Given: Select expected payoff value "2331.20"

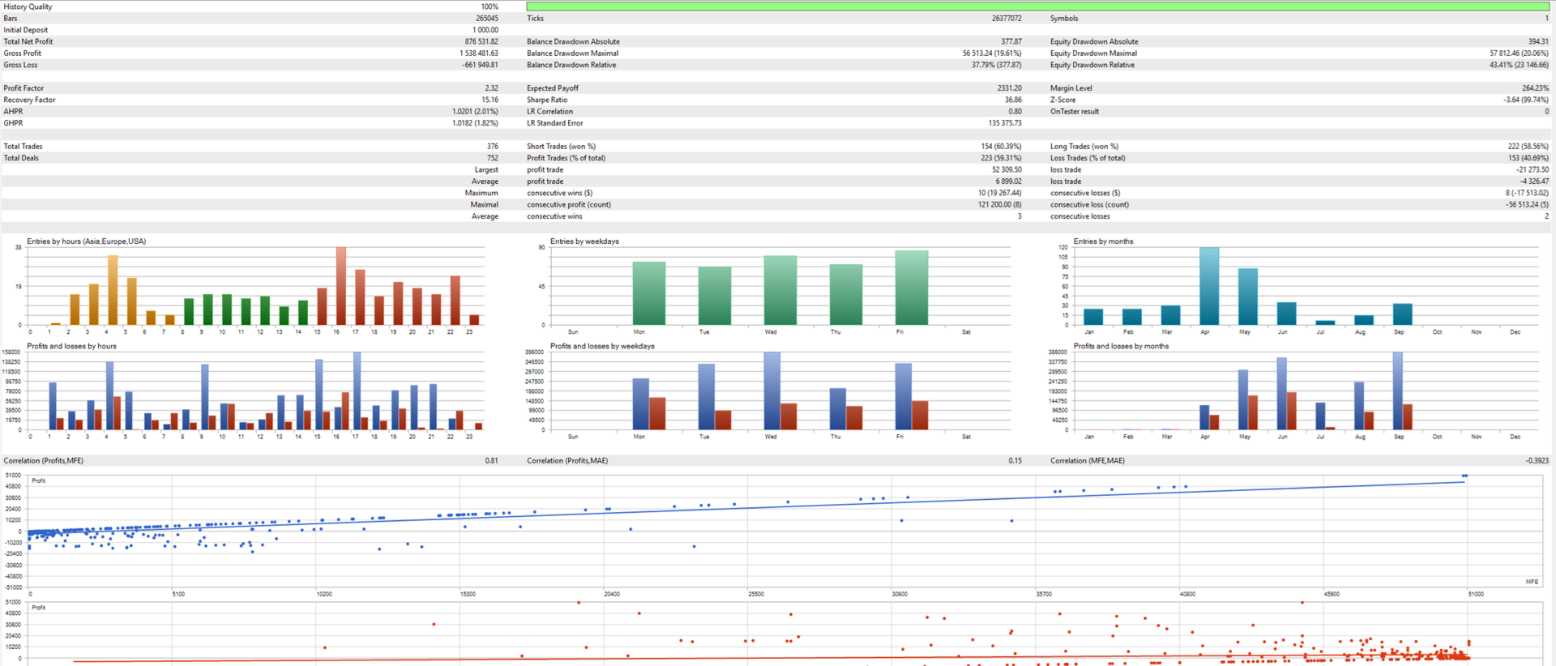Looking at the screenshot, I should [1010, 88].
